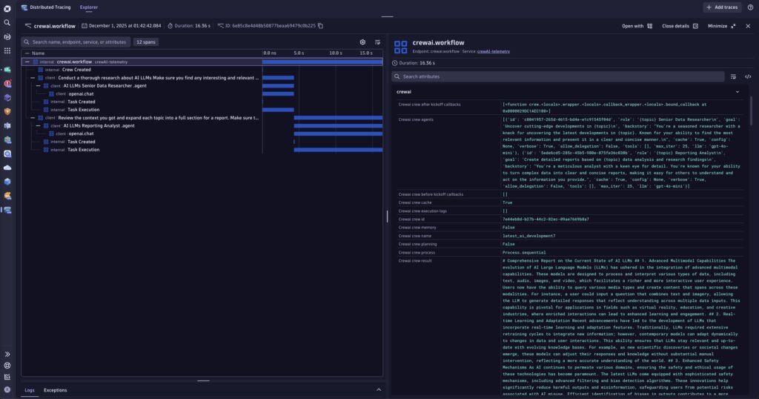The height and width of the screenshot is (399, 759).
Task: Show raw code view of attributes
Action: 748,76
